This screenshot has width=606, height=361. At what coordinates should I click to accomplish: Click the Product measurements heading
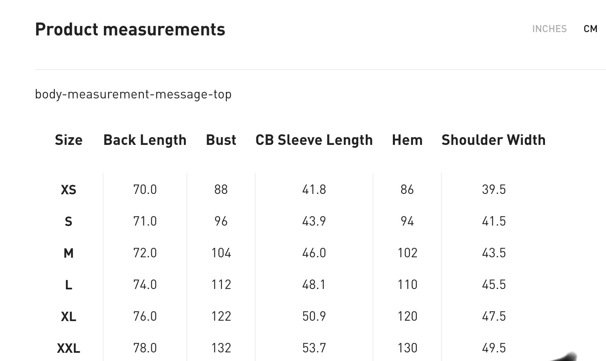click(130, 30)
